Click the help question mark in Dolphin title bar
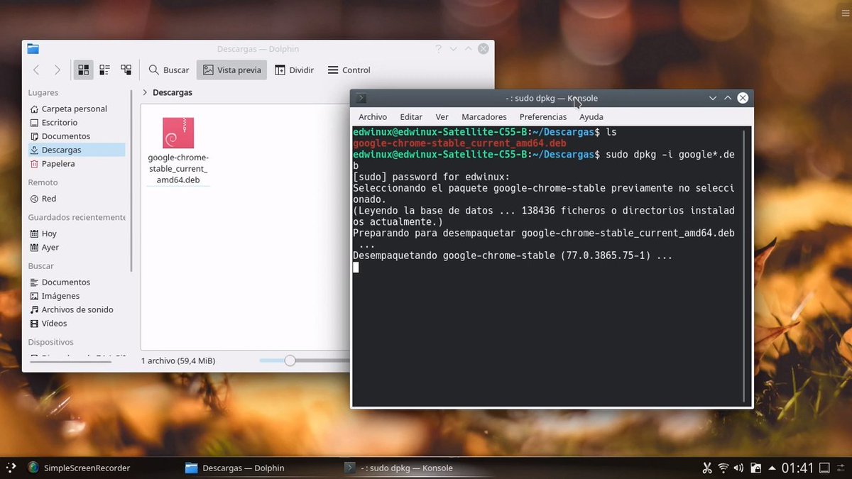The width and height of the screenshot is (852, 479). coord(438,49)
